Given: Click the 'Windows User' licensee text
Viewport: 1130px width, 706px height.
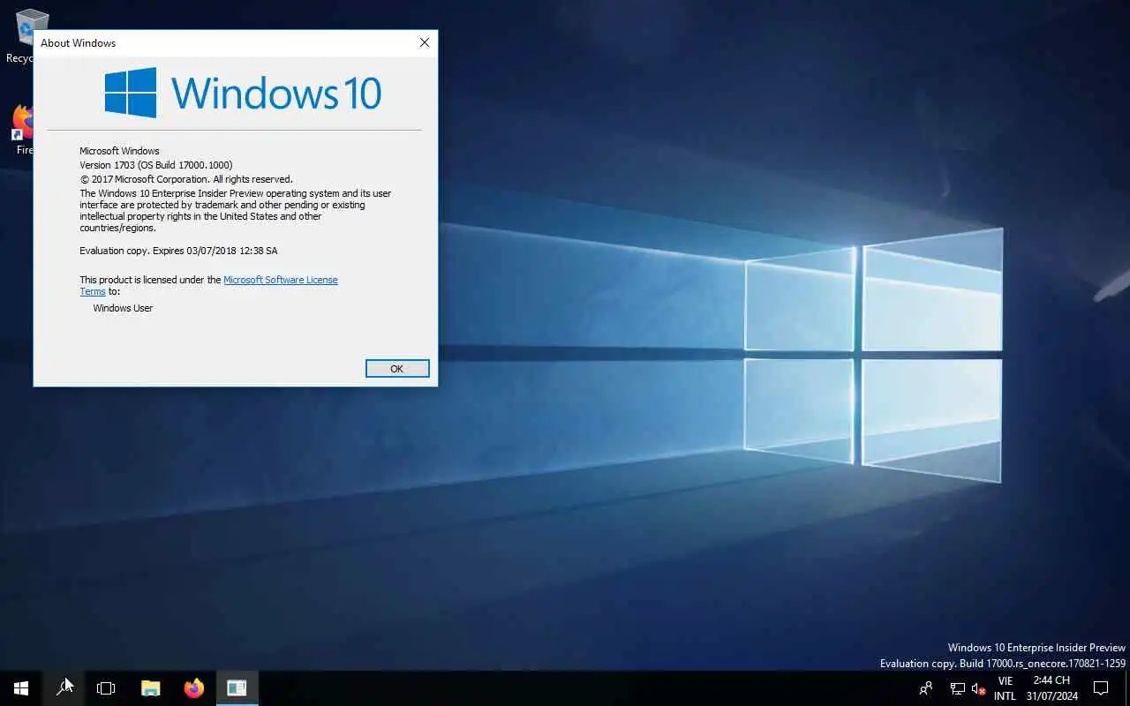Looking at the screenshot, I should click(x=123, y=308).
